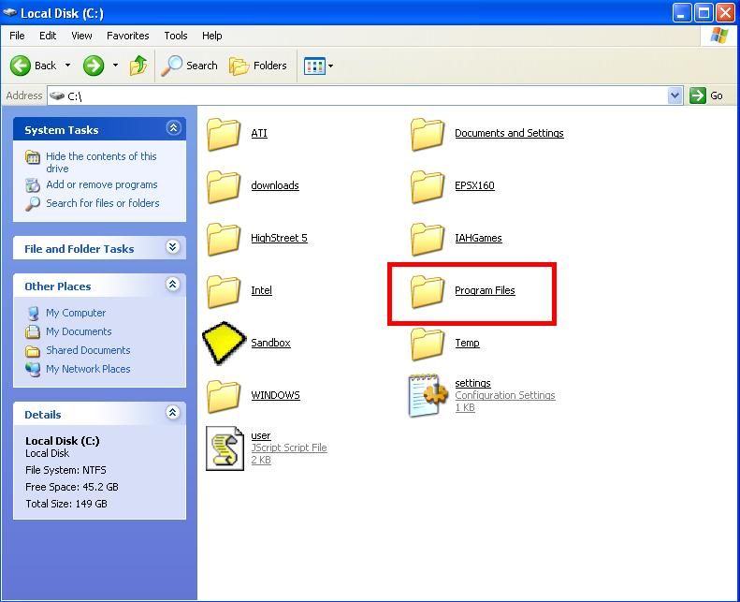Screen dimensions: 740x602
Task: Open the WINDOWS folder icon
Action: (224, 396)
